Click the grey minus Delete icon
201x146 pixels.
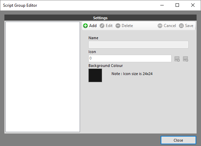pos(118,26)
